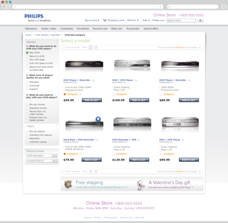228x223 pixels.
Task: Open Audio / video menu
Action: [x=49, y=29]
